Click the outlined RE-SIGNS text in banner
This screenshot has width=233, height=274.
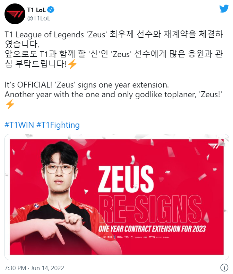point(150,209)
